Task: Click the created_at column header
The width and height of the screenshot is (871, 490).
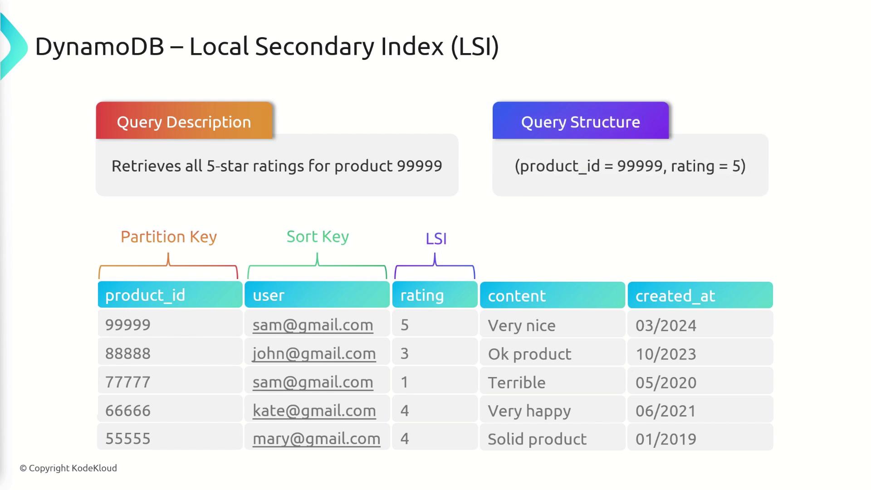Action: click(700, 295)
